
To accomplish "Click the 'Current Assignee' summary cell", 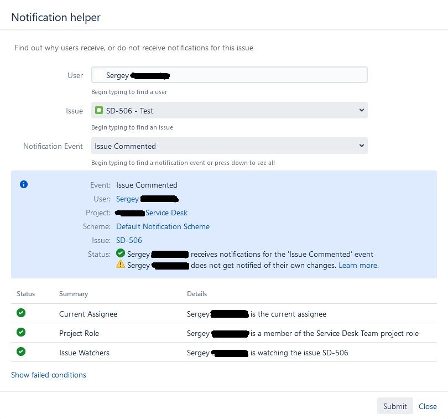I will [x=88, y=314].
